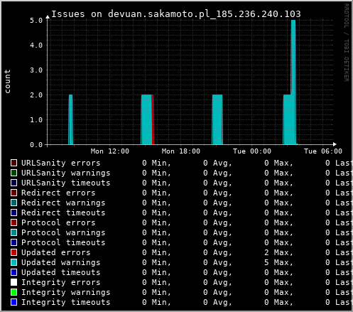Viewport: 353px width, 312px height.
Task: Click the Updated warnings legend label
Action: click(61, 262)
